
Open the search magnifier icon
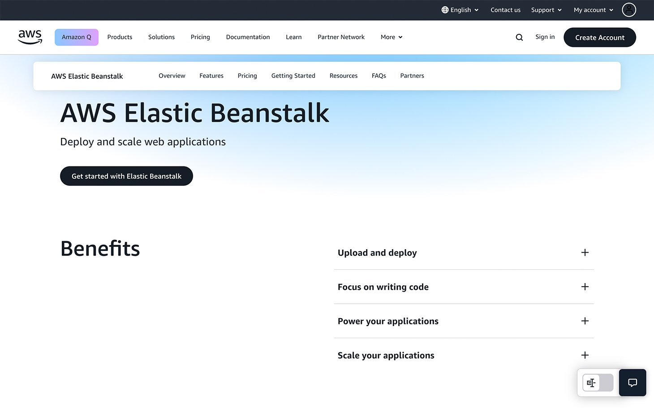pos(519,37)
